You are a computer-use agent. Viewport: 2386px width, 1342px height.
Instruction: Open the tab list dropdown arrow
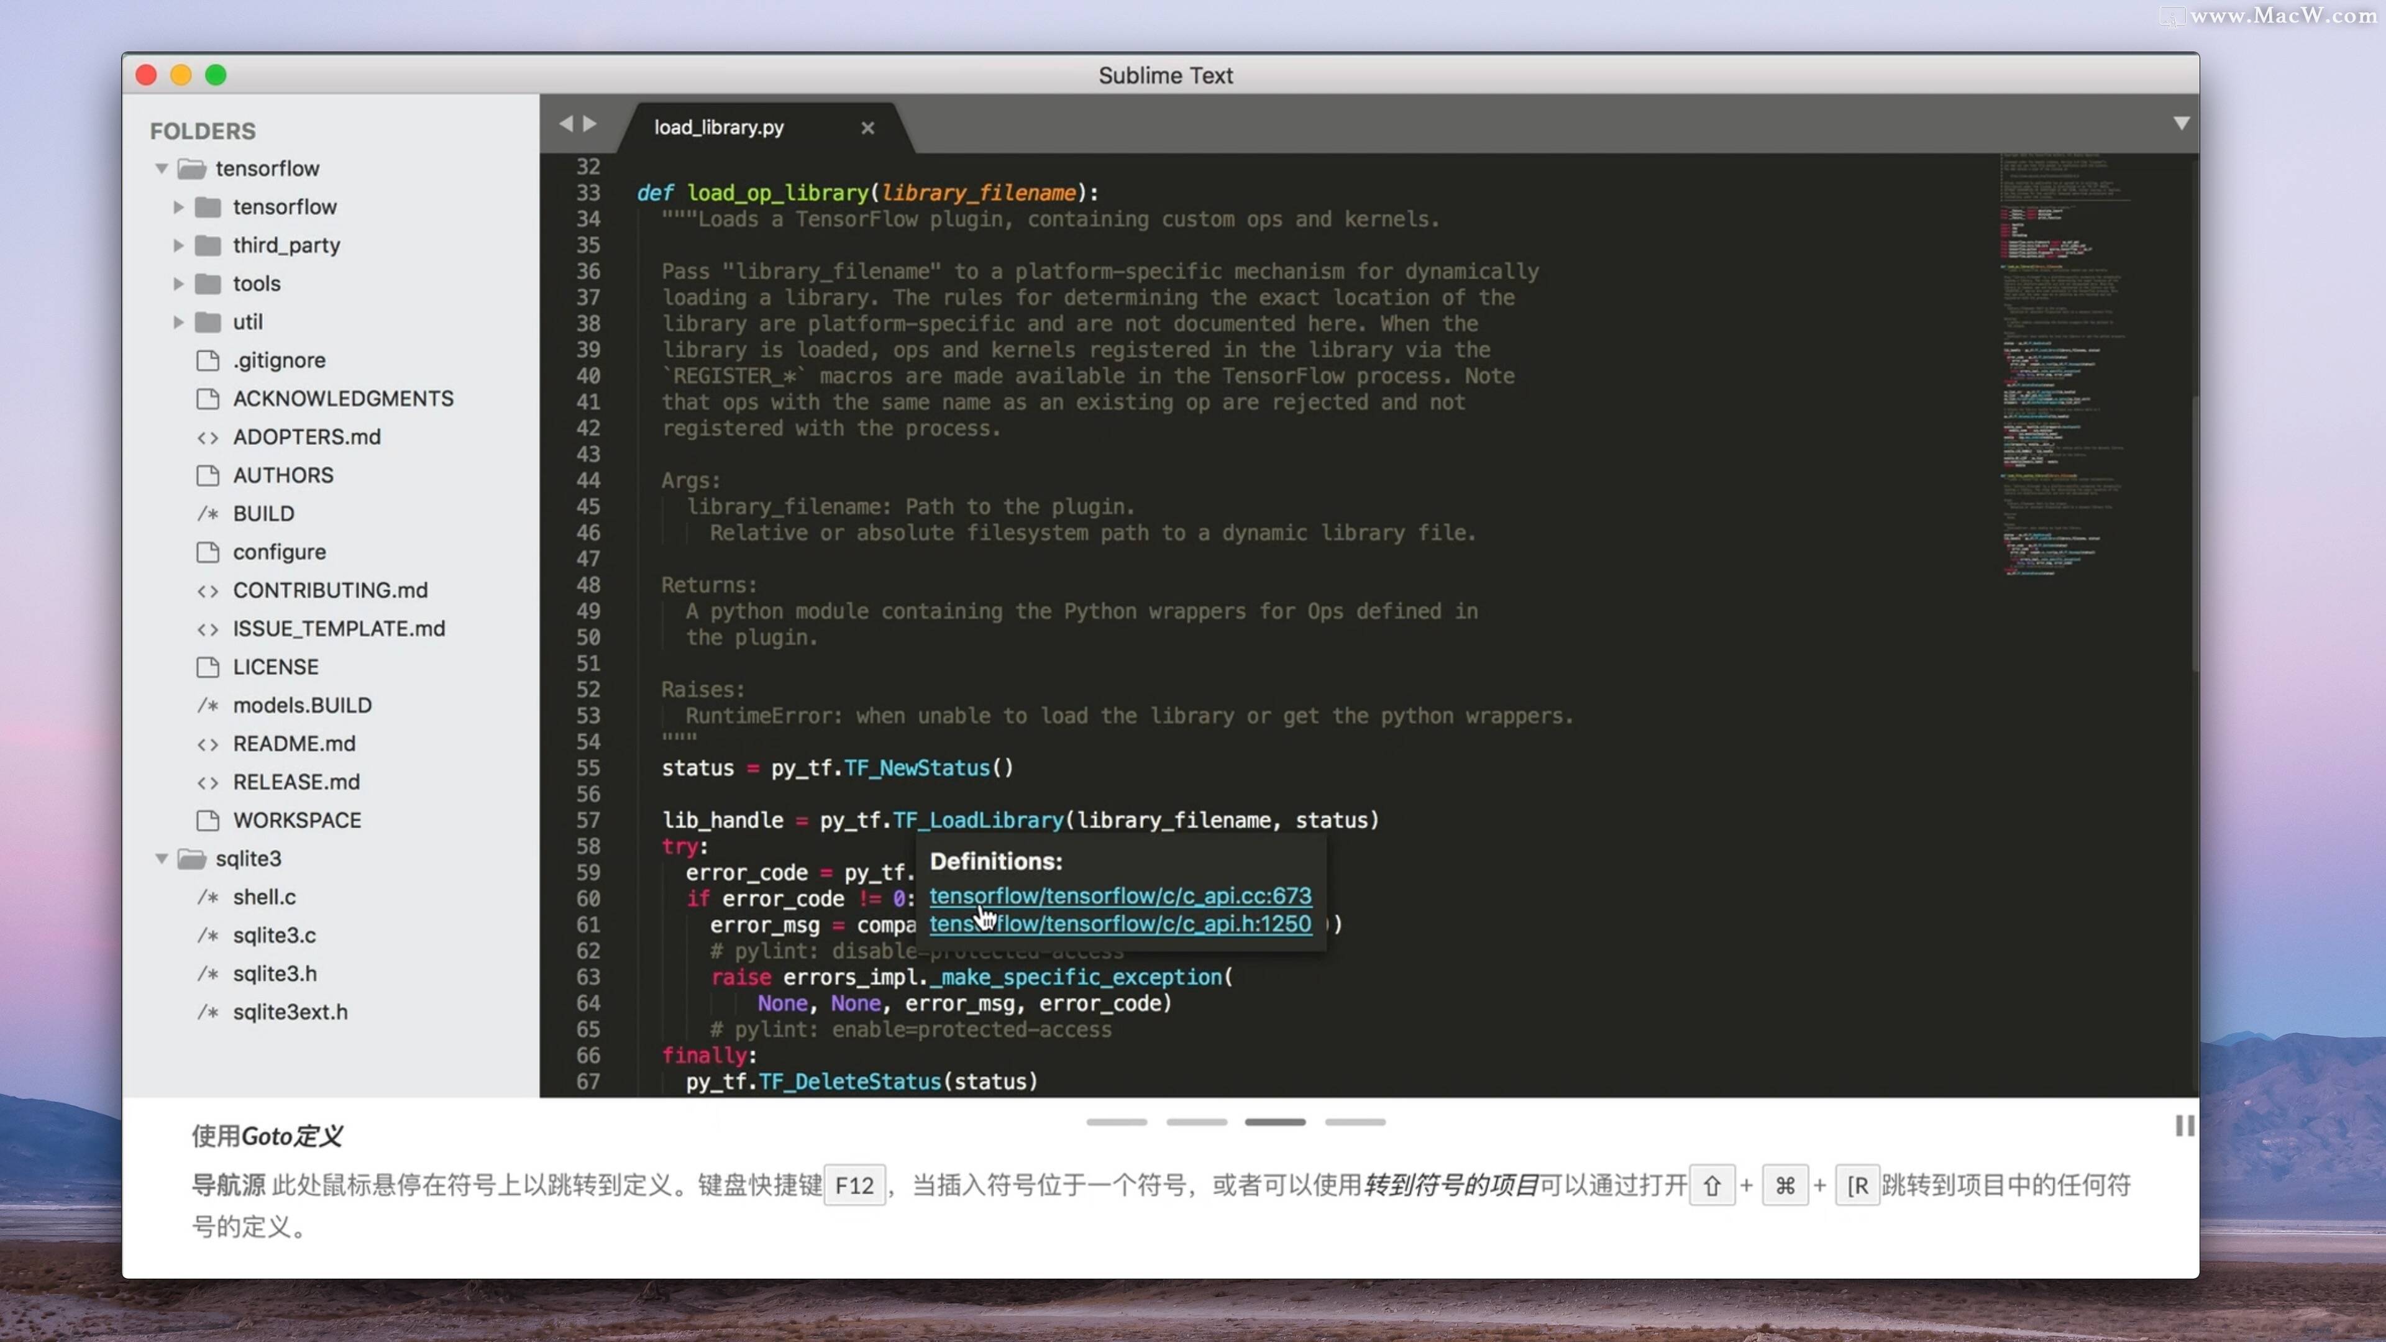point(2182,123)
